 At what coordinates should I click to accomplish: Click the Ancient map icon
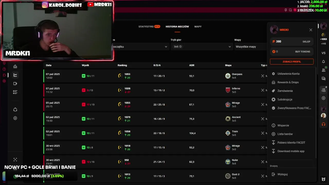point(228,119)
